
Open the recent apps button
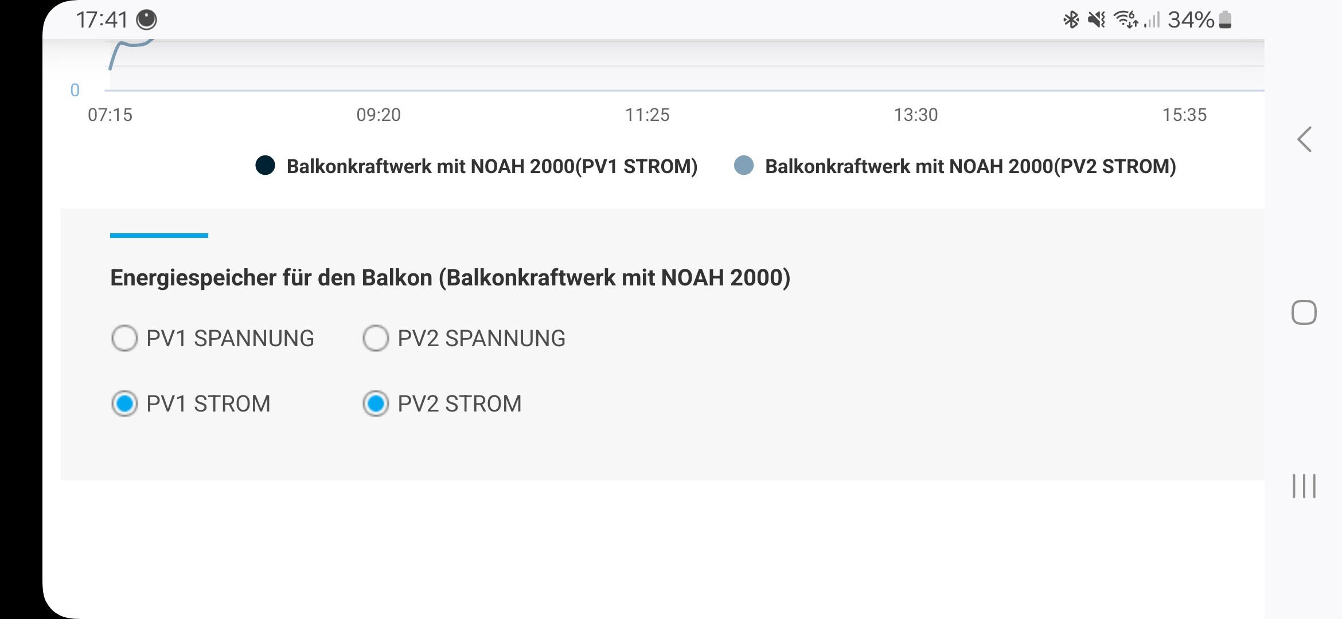tap(1304, 486)
